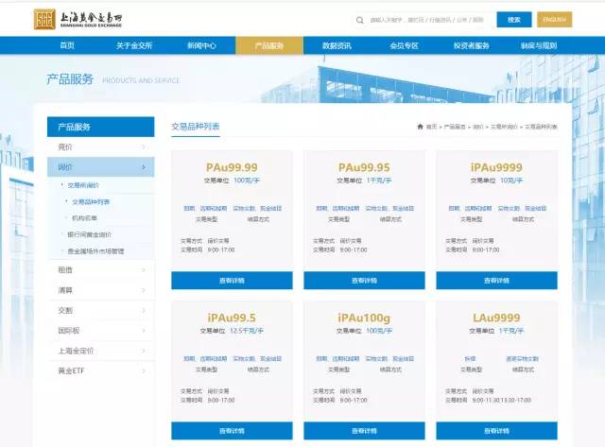View details button for iPAu100g

[364, 431]
